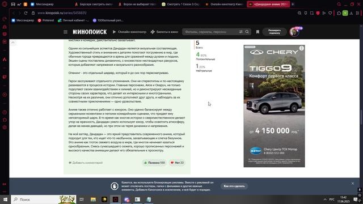The height and width of the screenshot is (204, 363).
Task: Click the Windows taskbar Поиск box
Action: point(44,199)
